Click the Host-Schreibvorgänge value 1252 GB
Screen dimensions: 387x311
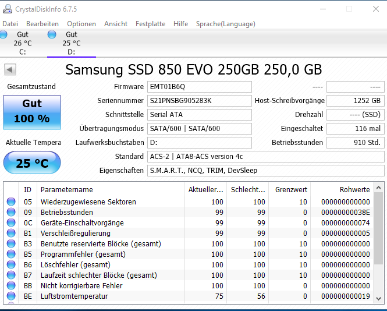tap(356, 101)
